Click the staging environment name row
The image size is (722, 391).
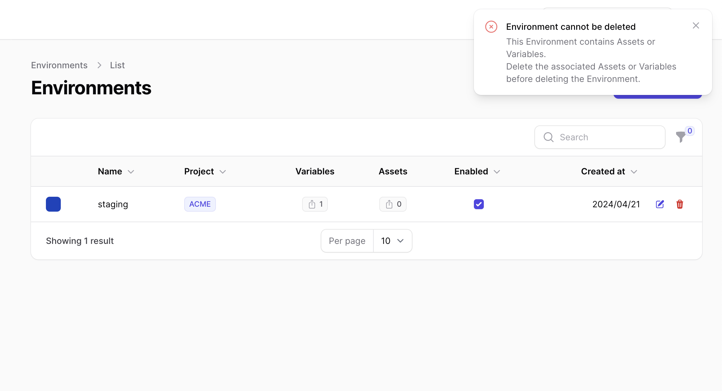pos(113,204)
